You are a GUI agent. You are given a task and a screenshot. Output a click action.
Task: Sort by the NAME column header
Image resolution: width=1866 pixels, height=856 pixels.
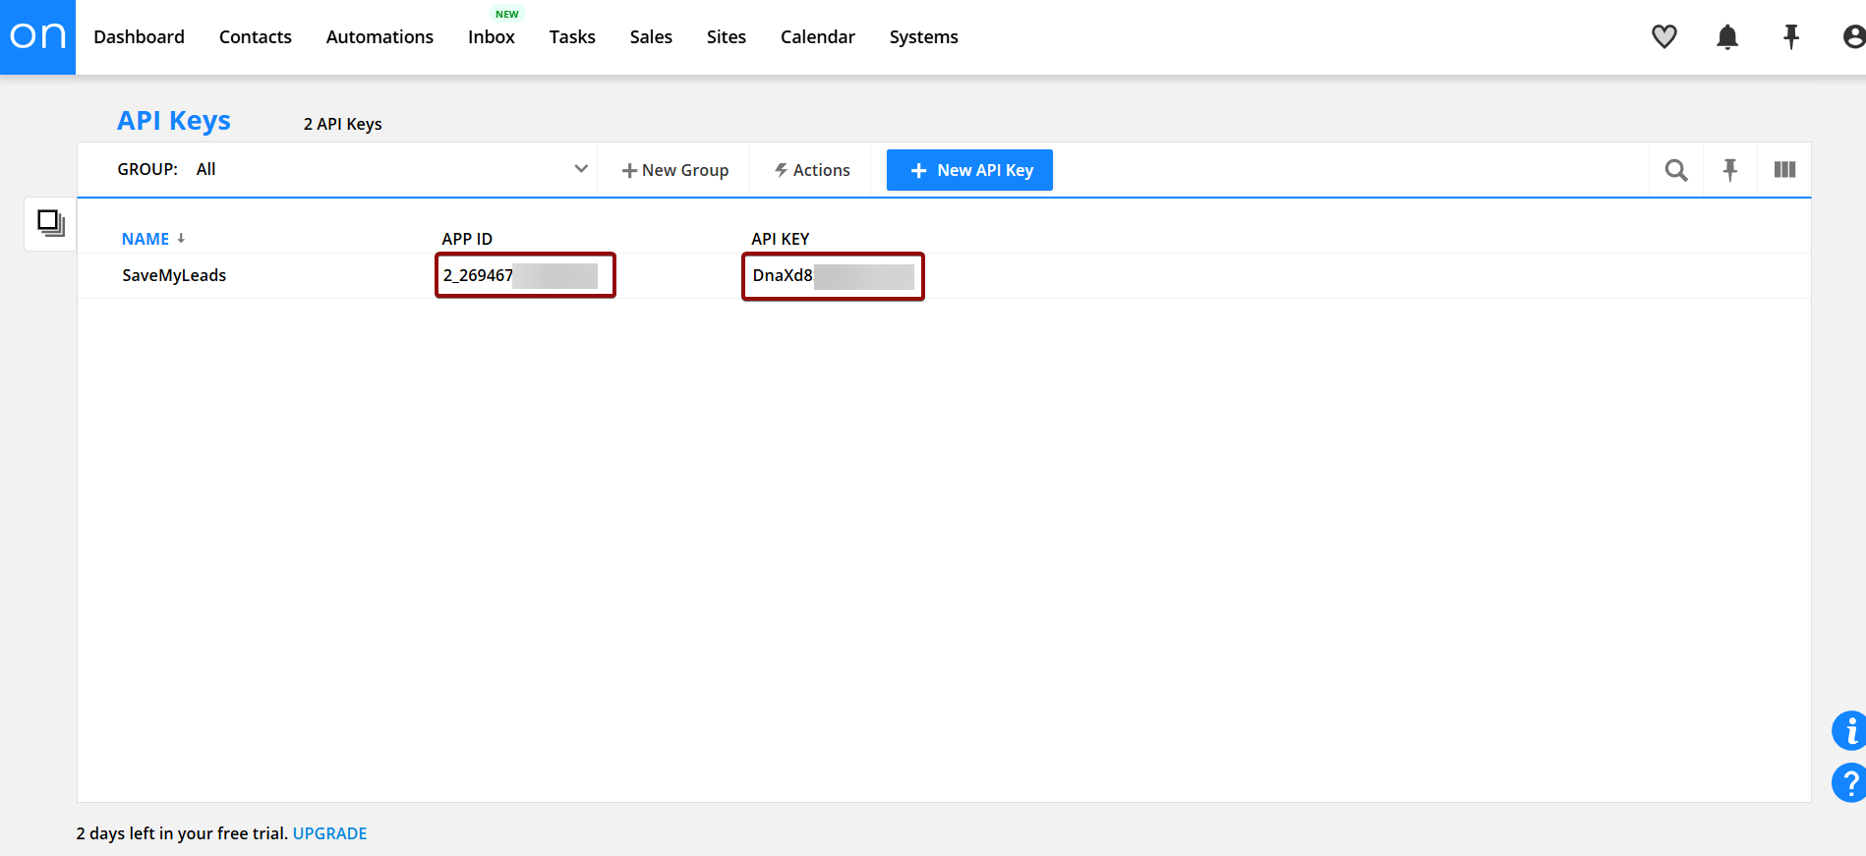(146, 239)
